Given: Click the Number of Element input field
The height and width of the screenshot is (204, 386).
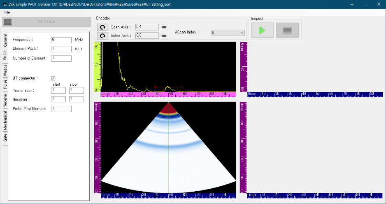Looking at the screenshot, I should 61,59.
